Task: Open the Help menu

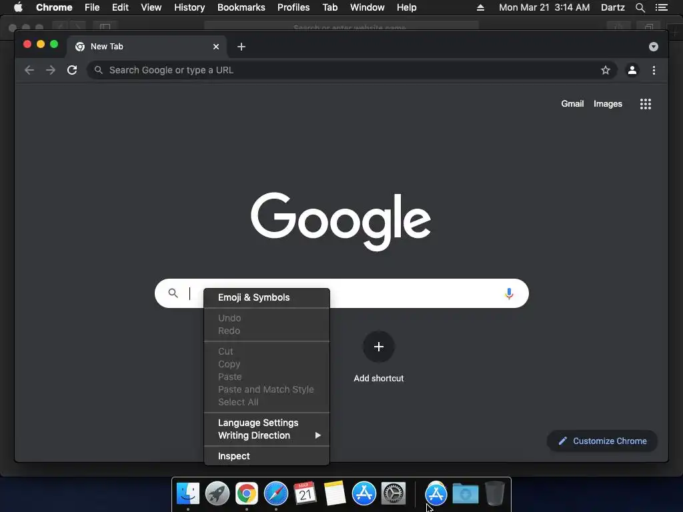Action: tap(406, 7)
